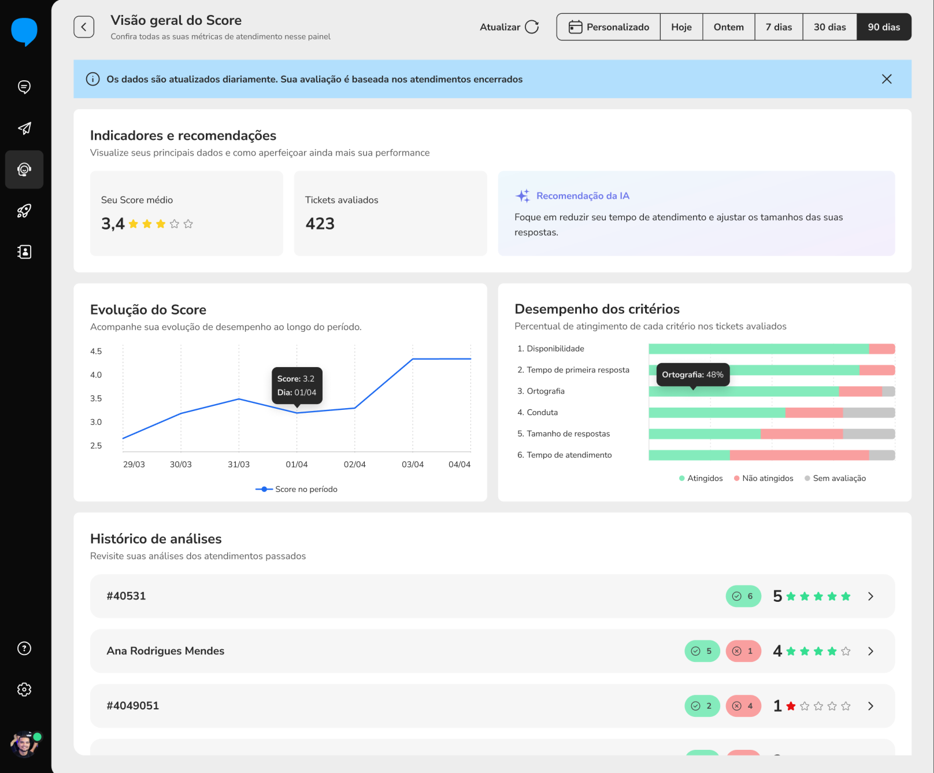The image size is (934, 773).
Task: Close the blue info banner
Action: 887,79
